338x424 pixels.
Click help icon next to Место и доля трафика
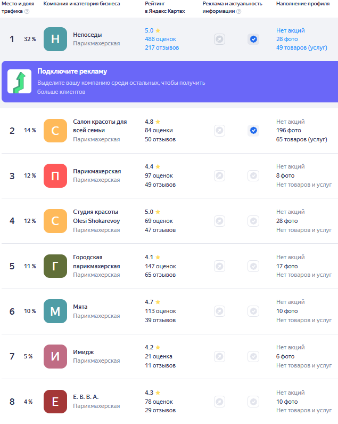click(x=27, y=11)
